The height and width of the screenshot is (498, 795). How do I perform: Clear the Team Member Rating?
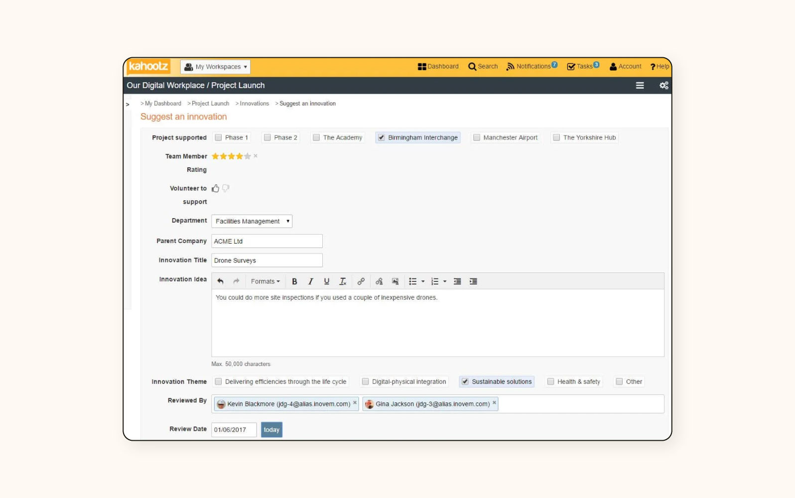click(x=256, y=156)
